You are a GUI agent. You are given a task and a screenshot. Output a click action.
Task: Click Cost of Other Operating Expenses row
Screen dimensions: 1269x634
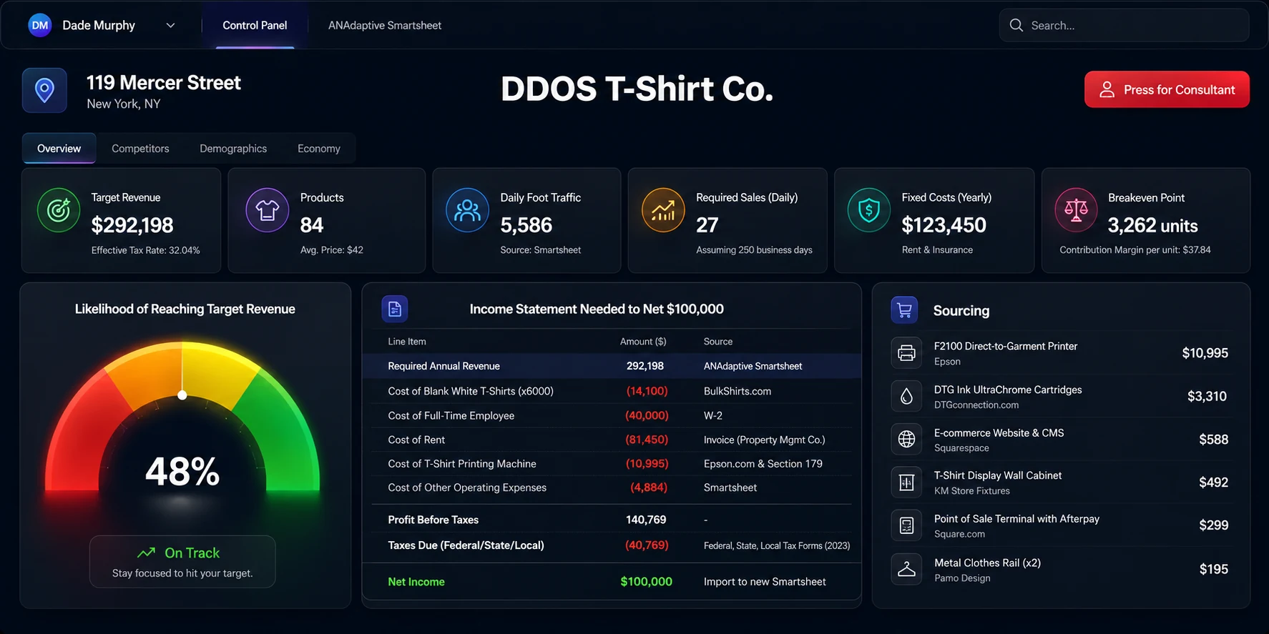612,487
